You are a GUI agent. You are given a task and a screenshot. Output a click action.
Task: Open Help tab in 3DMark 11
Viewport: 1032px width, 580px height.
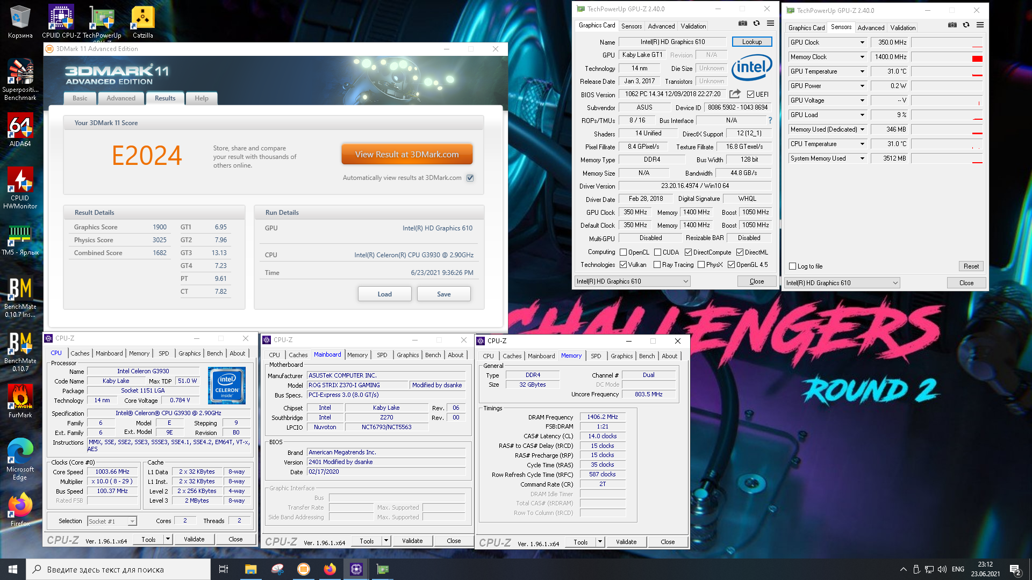click(x=202, y=98)
